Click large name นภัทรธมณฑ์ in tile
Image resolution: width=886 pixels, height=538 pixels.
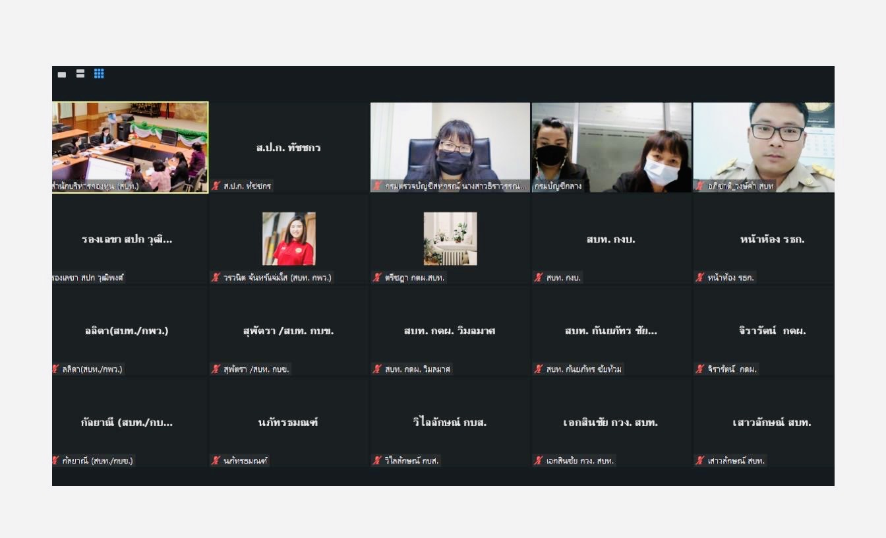[x=289, y=423]
